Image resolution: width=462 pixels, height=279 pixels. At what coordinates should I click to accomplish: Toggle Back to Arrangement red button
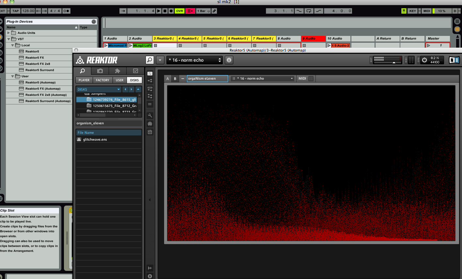click(x=191, y=11)
